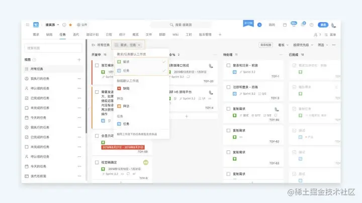Click the blue round plus create button
362x203 pixels.
(259, 25)
